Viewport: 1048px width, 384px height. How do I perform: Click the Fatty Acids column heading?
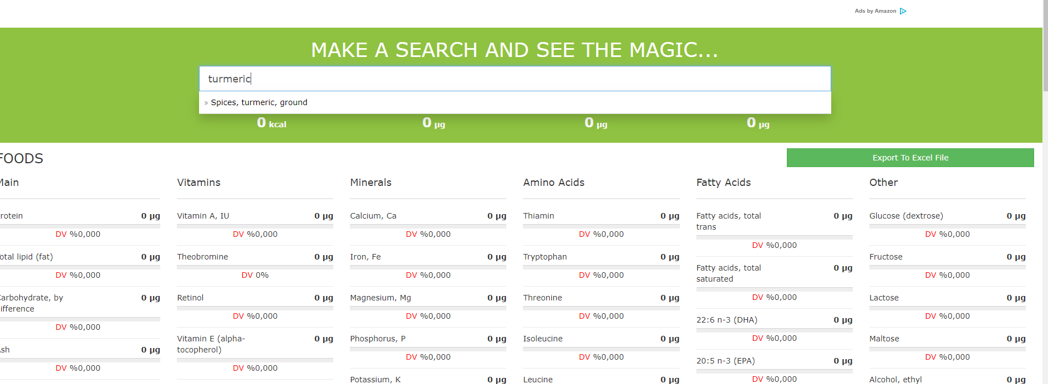723,183
